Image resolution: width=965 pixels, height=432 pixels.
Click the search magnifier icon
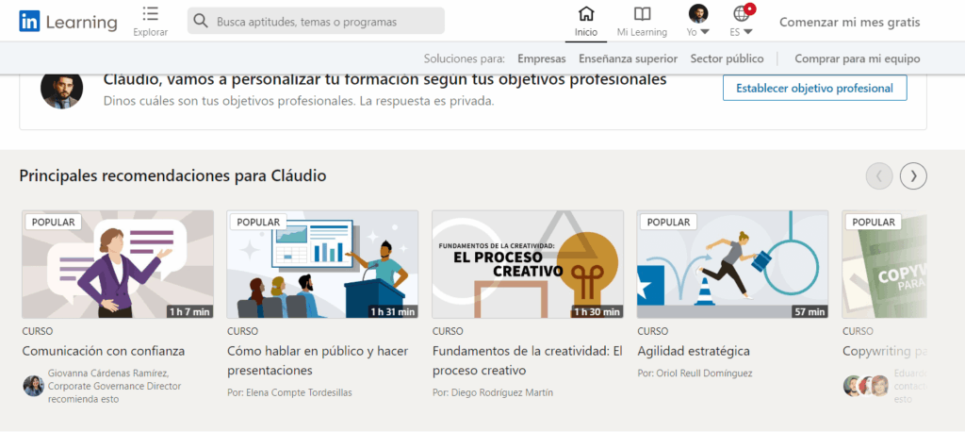201,21
